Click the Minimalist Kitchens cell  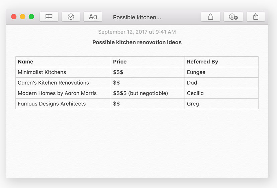click(63, 72)
